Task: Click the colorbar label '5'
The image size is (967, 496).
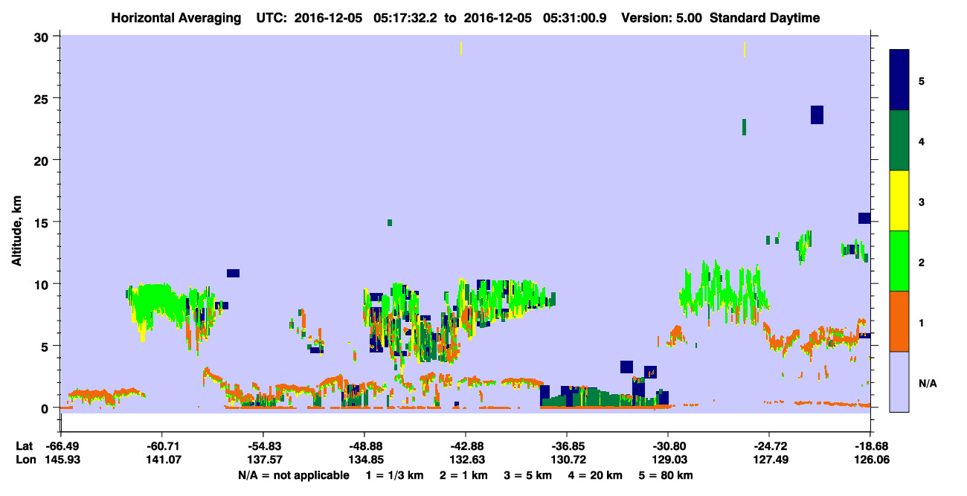Action: [922, 81]
